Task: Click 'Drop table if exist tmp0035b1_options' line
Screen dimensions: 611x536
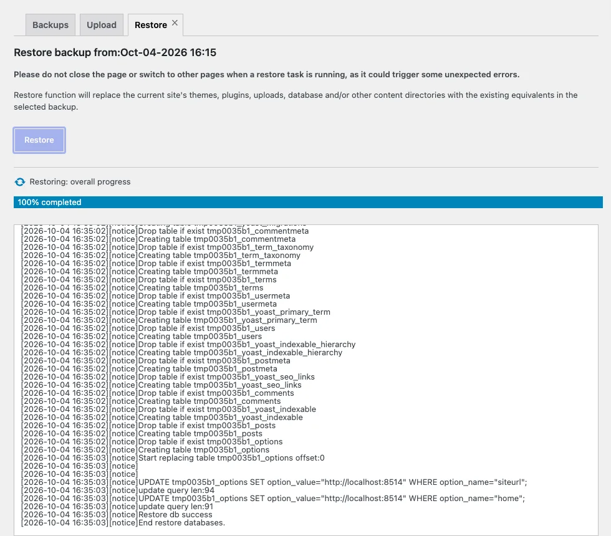Action: (x=152, y=442)
